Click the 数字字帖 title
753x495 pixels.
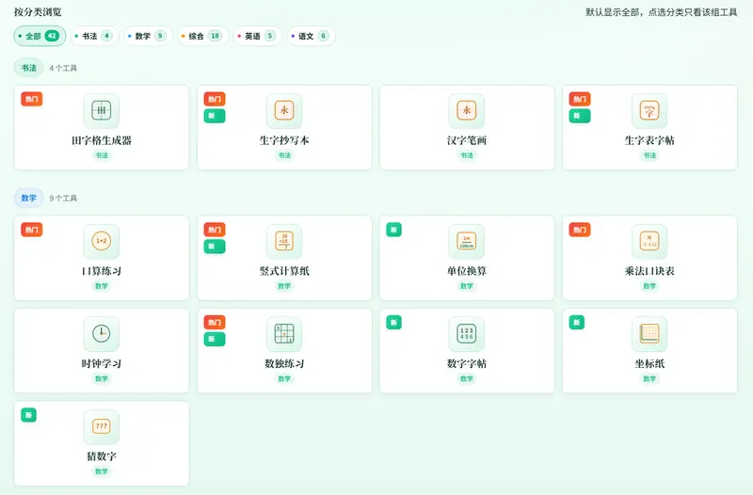[x=467, y=363]
